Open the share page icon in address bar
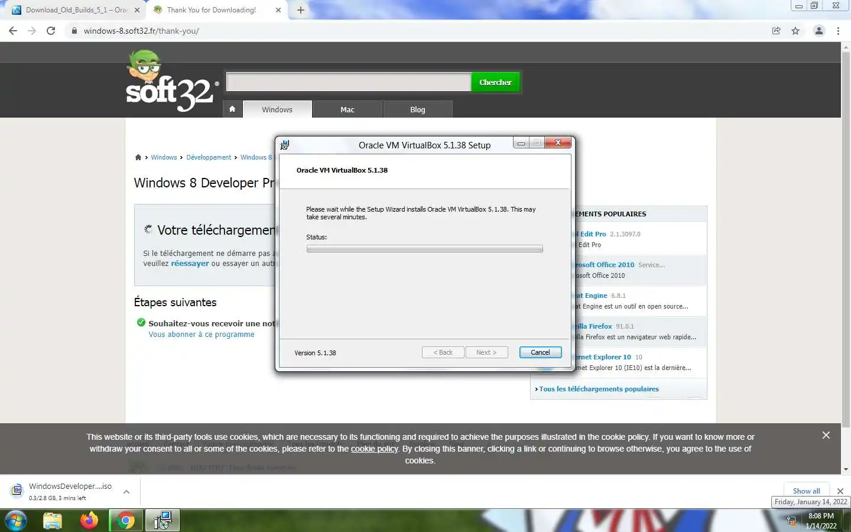Viewport: 851px width, 532px height. pos(777,31)
